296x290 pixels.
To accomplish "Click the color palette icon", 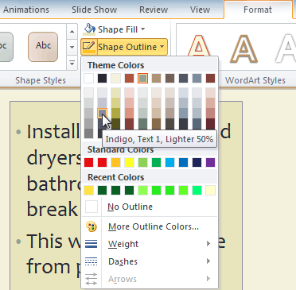I will pos(92,226).
